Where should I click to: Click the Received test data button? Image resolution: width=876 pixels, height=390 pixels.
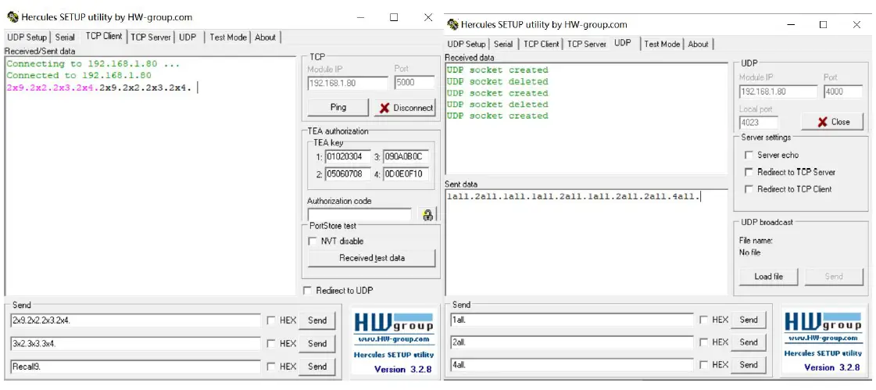371,258
